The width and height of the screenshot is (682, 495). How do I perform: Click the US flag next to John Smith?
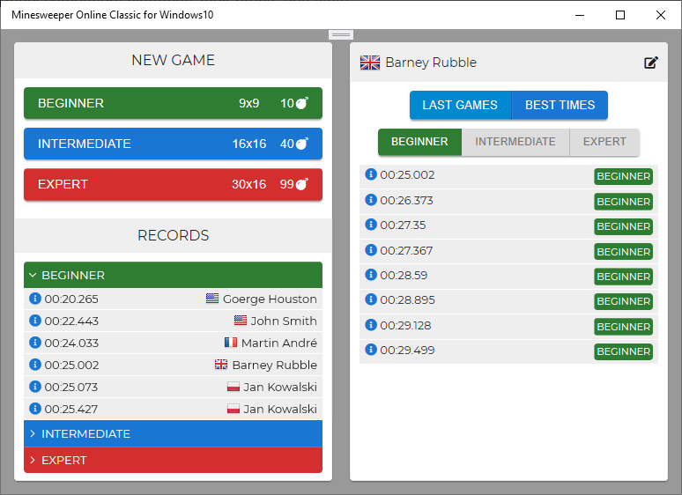(x=241, y=321)
